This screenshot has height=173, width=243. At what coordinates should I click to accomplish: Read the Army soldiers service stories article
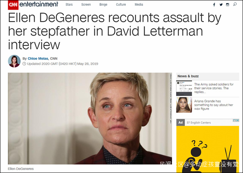point(214,88)
